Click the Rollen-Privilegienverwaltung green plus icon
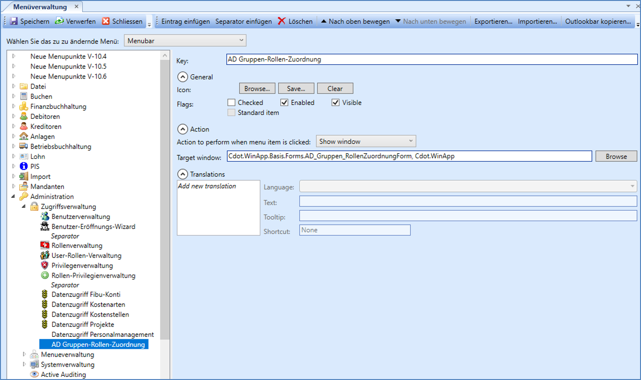 coord(45,275)
